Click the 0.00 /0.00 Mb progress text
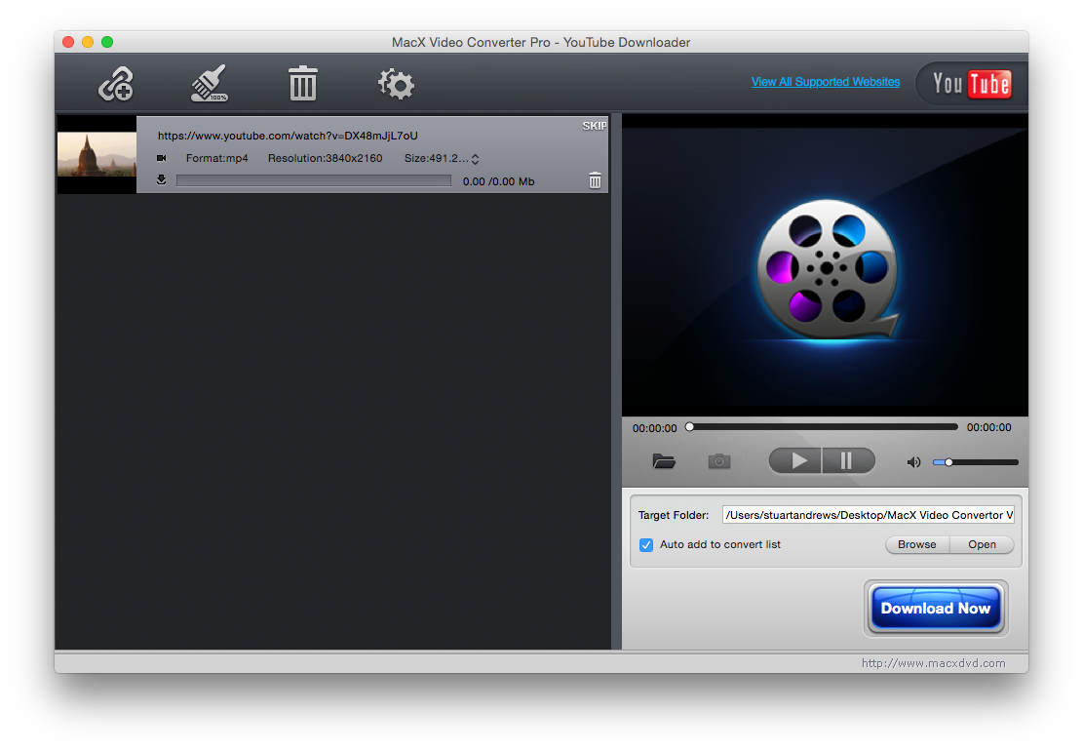The width and height of the screenshot is (1083, 751). pos(499,181)
